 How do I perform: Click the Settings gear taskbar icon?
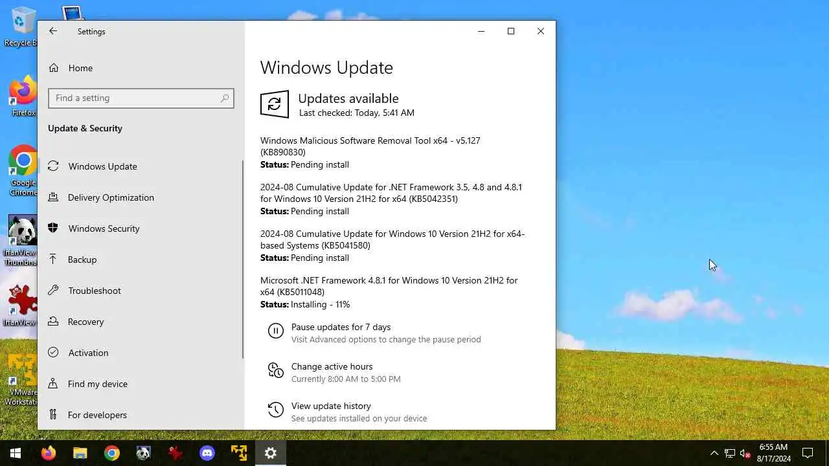point(271,453)
